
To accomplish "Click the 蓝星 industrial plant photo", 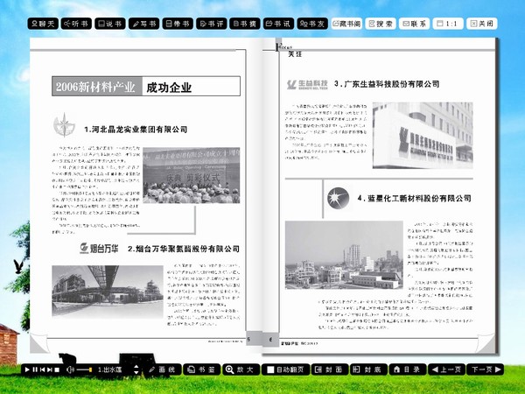I will pyautogui.click(x=344, y=255).
